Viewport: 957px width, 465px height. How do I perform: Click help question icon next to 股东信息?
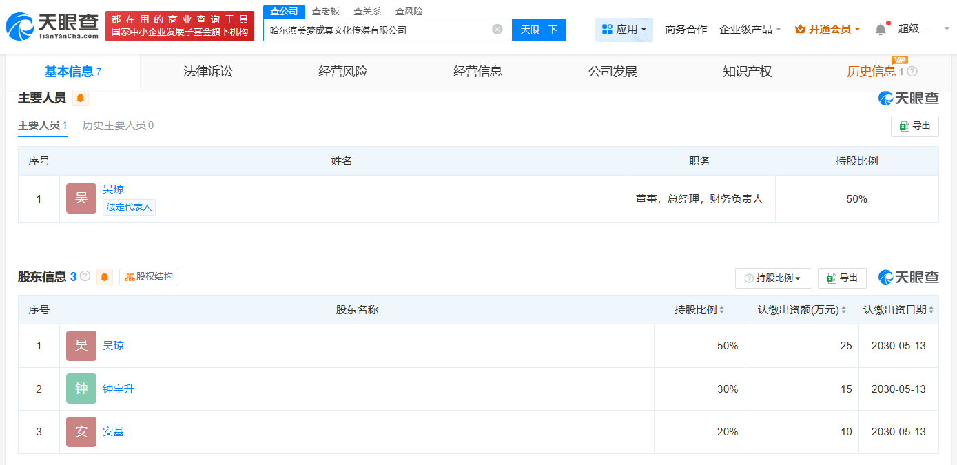pos(85,276)
